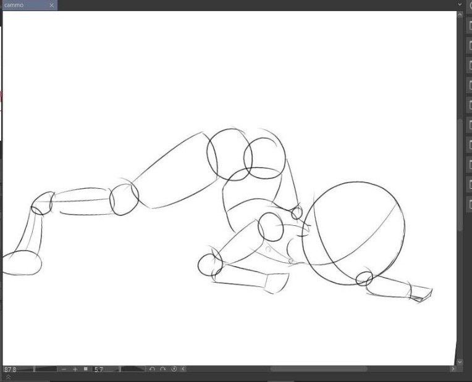This screenshot has height=382, width=472.
Task: Switch to the cammo canvas tab
Action: tap(28, 5)
